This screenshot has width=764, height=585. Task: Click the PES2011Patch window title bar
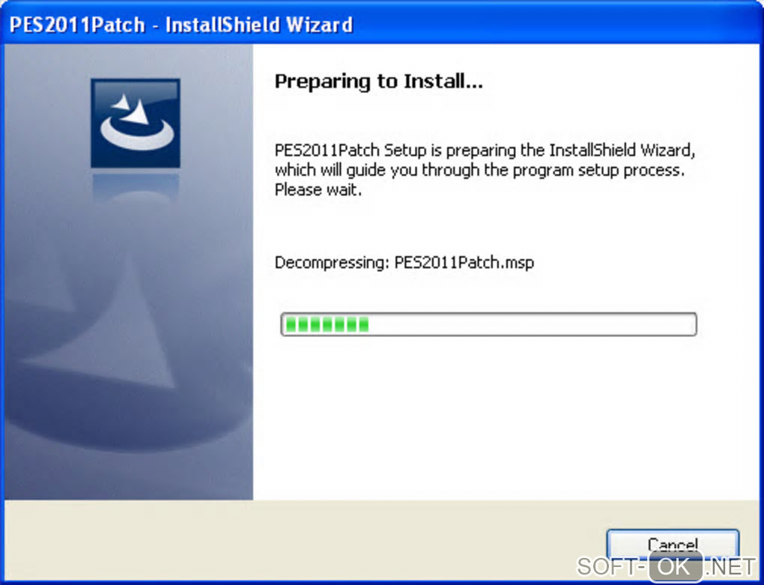382,23
